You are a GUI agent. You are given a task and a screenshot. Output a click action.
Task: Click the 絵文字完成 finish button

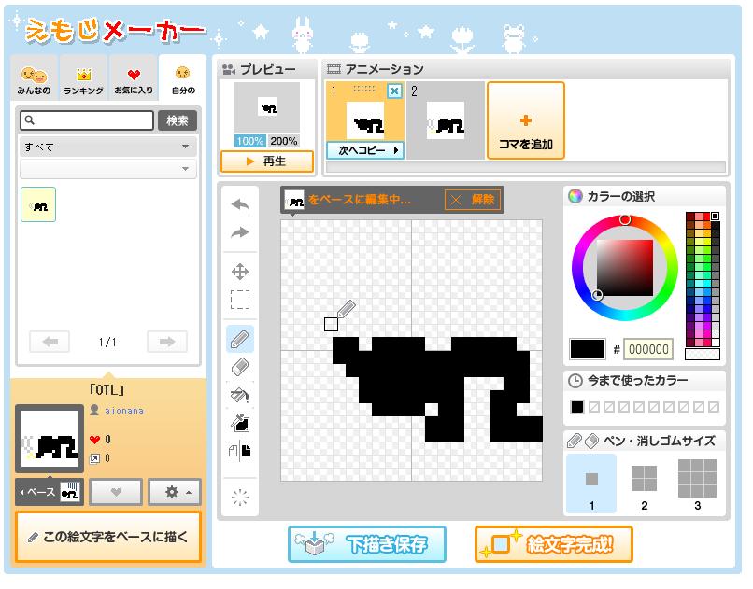[x=555, y=544]
